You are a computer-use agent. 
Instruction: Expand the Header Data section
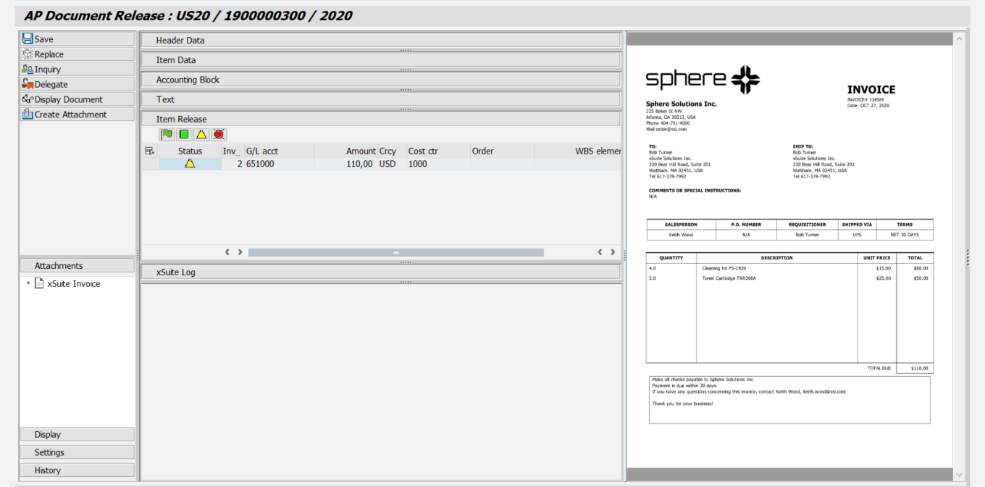[380, 41]
